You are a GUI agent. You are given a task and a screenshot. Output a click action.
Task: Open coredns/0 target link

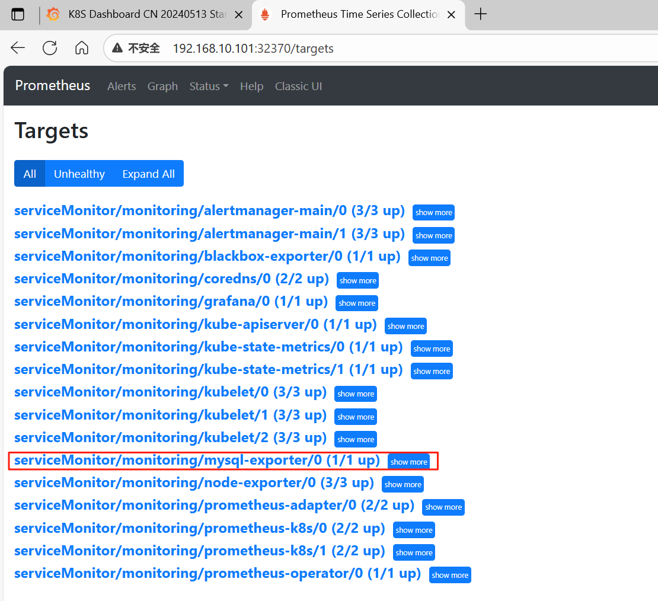click(x=172, y=279)
